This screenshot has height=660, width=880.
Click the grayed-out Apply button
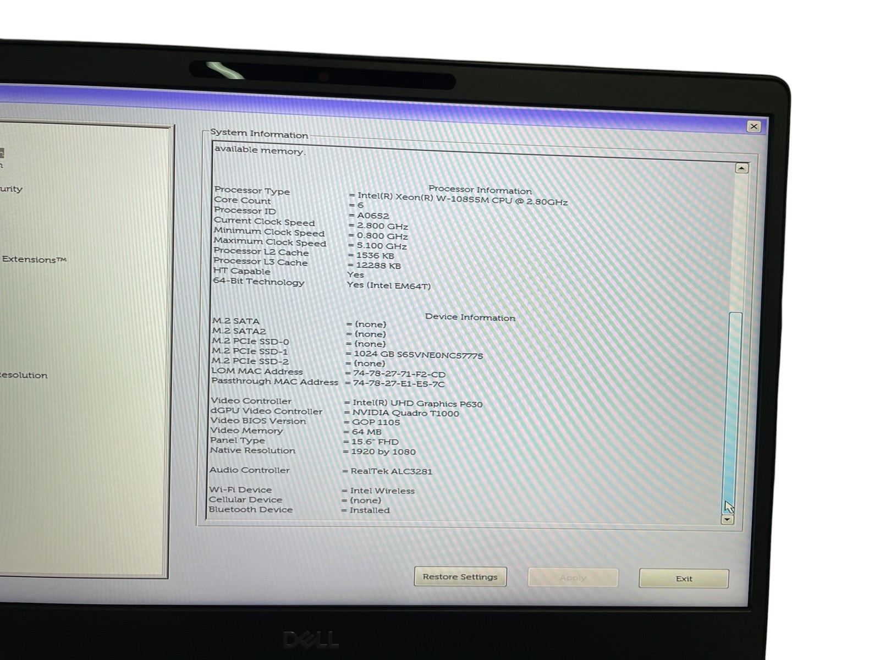(x=573, y=577)
